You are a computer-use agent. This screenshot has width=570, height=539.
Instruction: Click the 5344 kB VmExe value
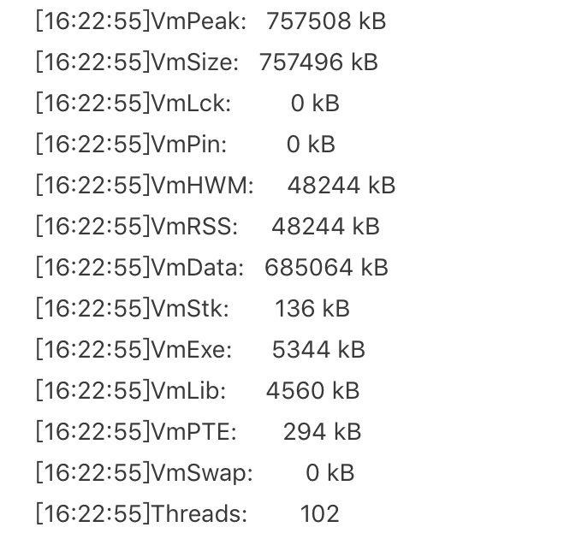coord(318,349)
